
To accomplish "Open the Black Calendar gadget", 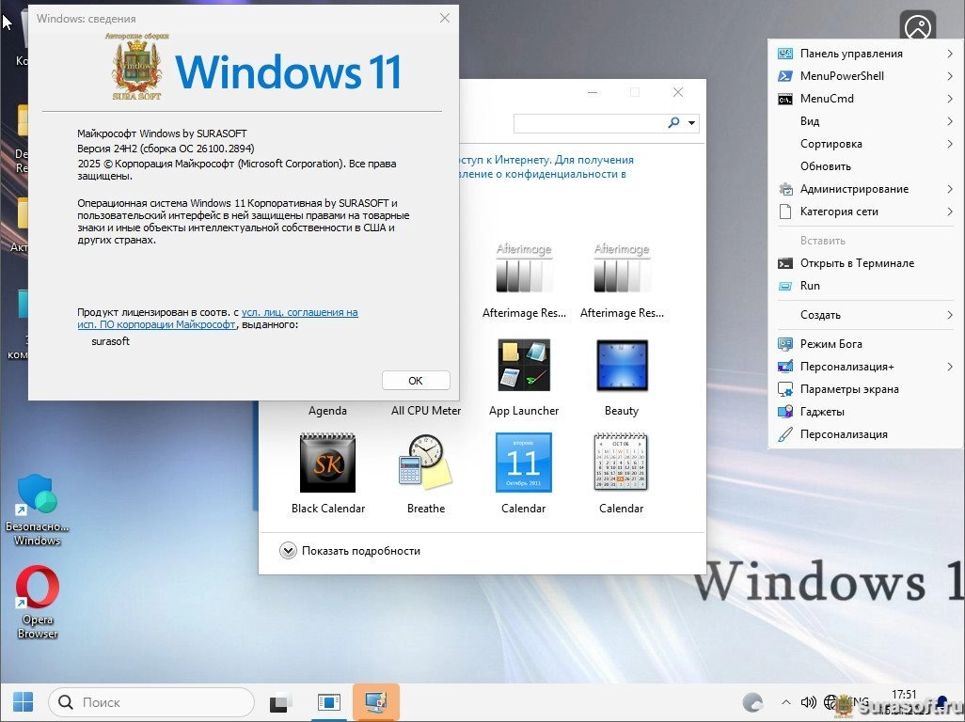I will 327,463.
